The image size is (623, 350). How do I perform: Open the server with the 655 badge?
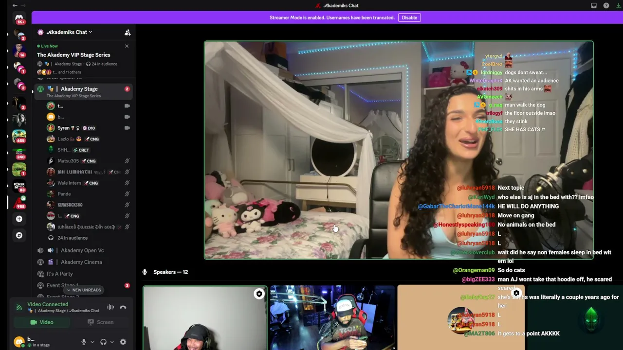(x=19, y=136)
